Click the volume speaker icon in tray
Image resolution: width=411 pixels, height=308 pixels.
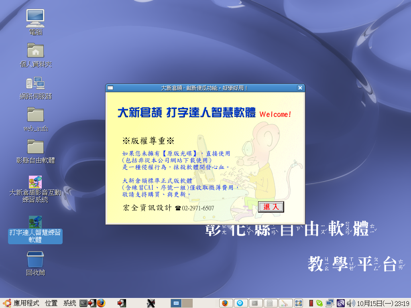click(x=351, y=303)
